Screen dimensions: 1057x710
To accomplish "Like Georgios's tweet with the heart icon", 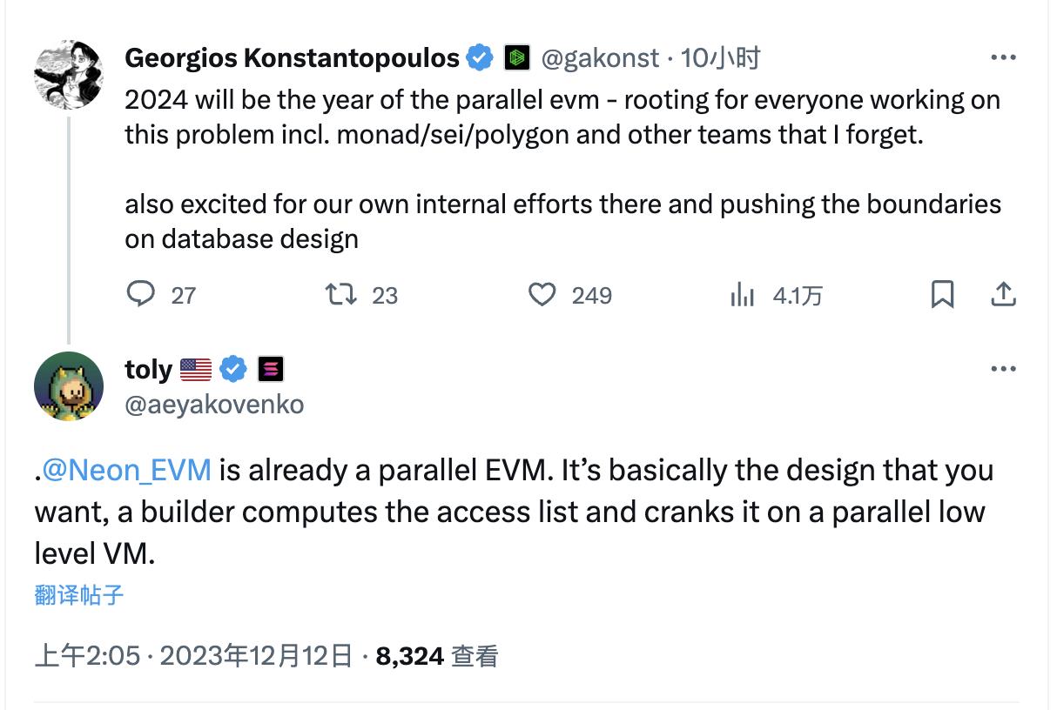I will tap(542, 295).
